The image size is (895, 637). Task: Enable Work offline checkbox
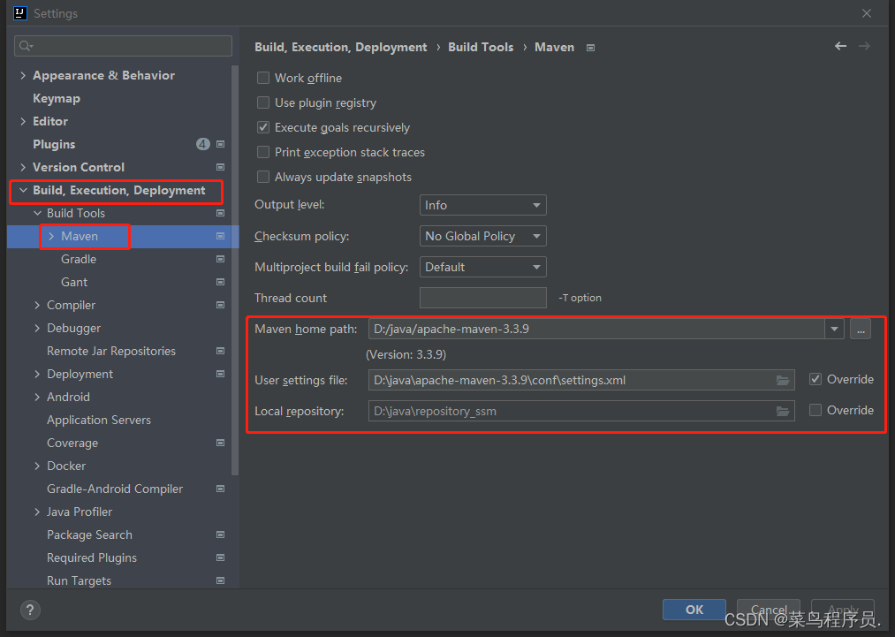(x=263, y=78)
